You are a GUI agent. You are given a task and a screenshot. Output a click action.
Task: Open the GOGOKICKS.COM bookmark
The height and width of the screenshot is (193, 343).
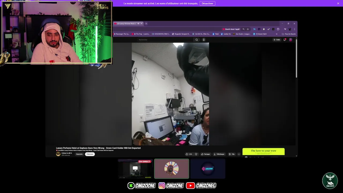(161, 34)
